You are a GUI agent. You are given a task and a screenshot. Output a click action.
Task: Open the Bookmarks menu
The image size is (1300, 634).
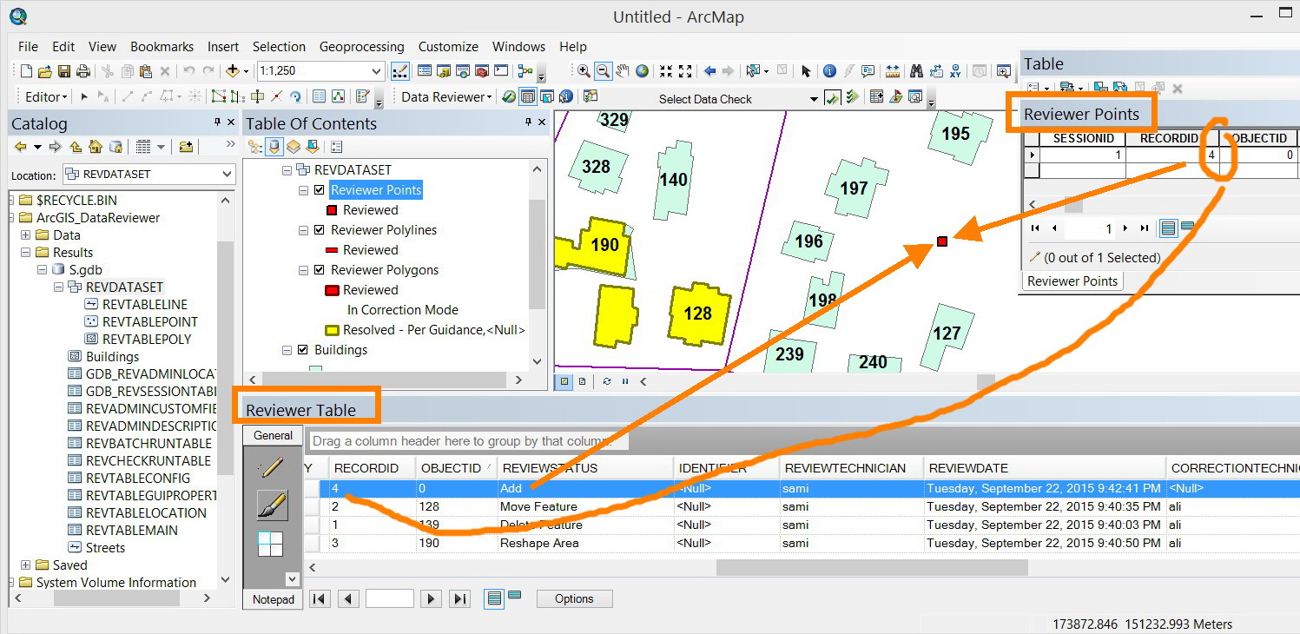click(x=162, y=47)
